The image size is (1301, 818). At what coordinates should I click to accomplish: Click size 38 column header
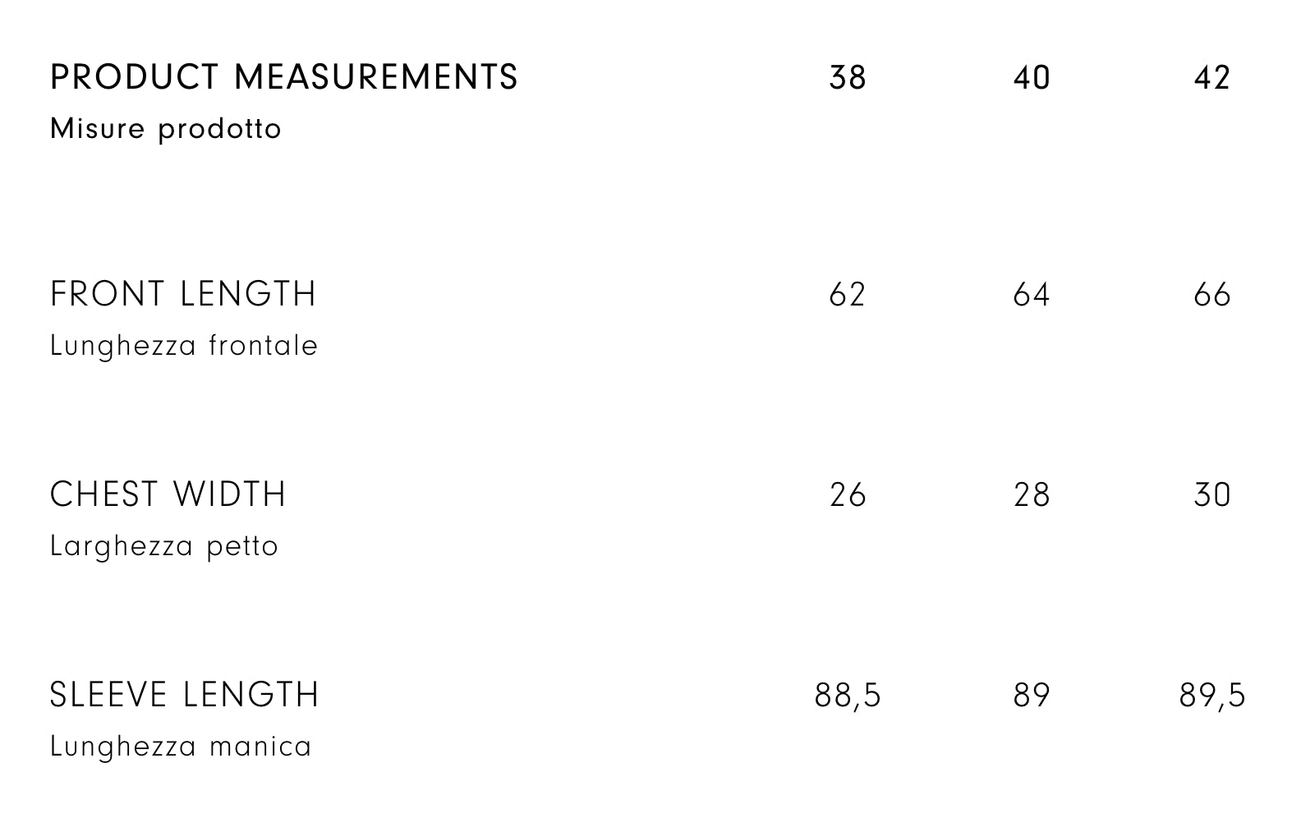(848, 78)
